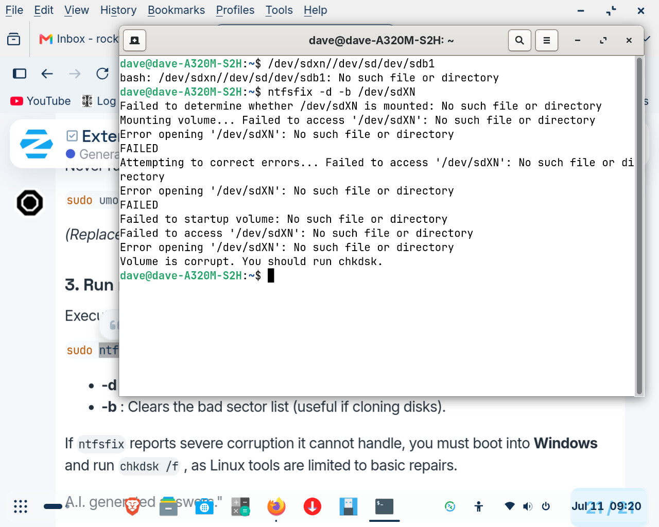The height and width of the screenshot is (527, 659).
Task: Open the power menu icon
Action: pos(546,506)
